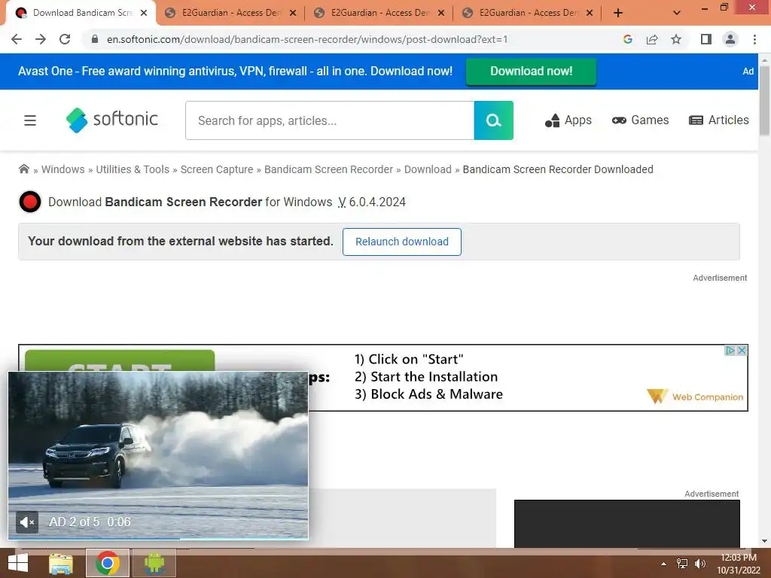Open File Explorer from taskbar
Screen dimensions: 771x578
point(61,564)
